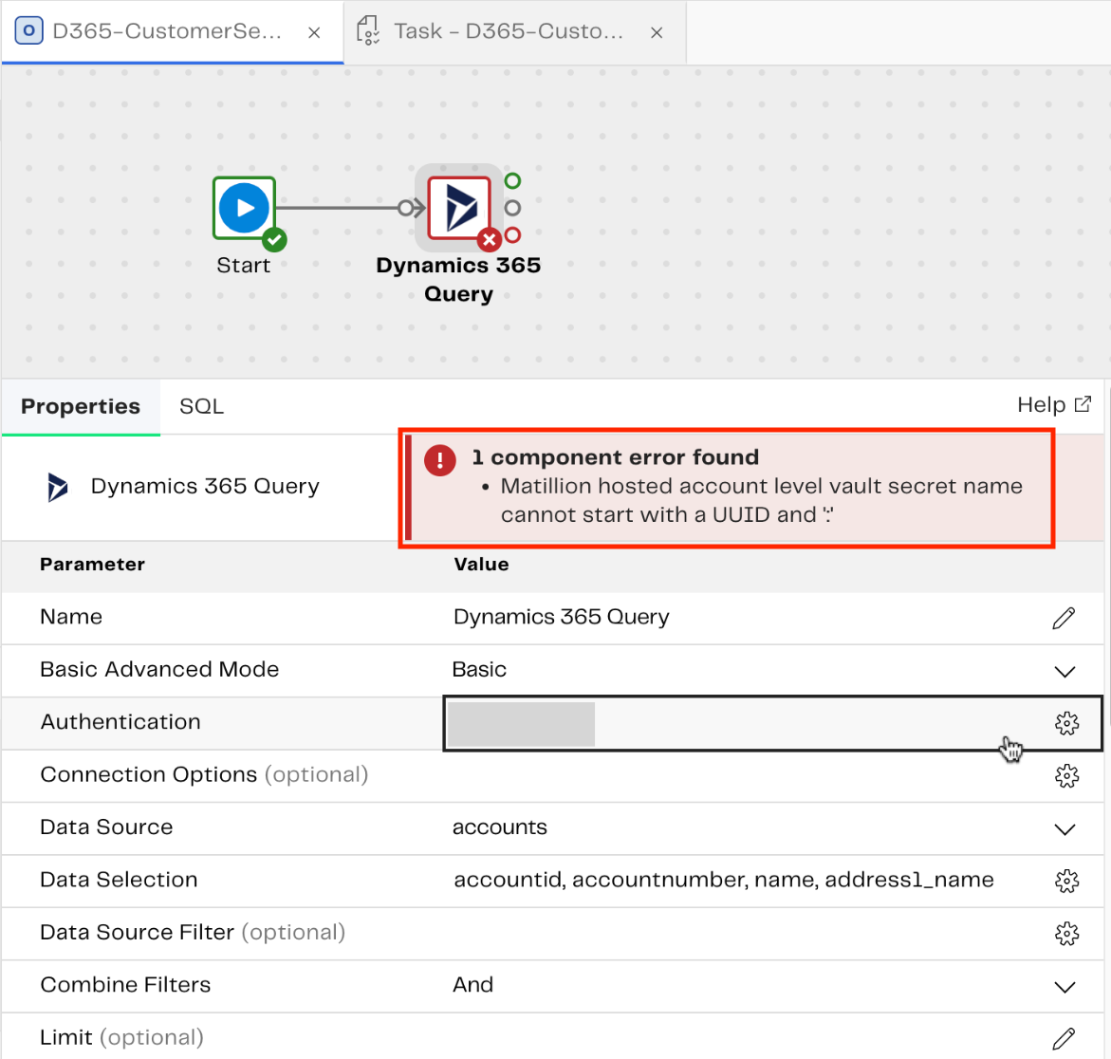Click the 'Value' column header
The height and width of the screenshot is (1059, 1111).
481,565
